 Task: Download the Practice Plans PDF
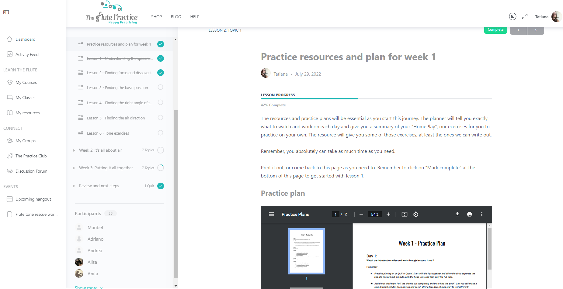point(457,214)
